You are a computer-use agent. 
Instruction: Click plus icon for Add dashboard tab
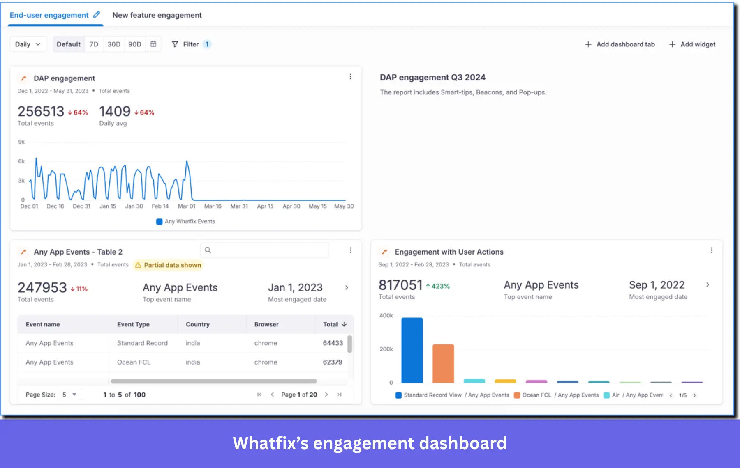588,44
